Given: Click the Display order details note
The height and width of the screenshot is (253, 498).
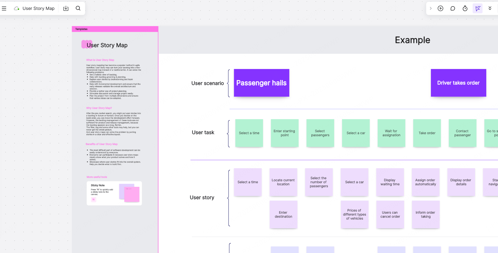Looking at the screenshot, I should pyautogui.click(x=461, y=182).
